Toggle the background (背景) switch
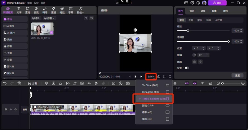The image size is (248, 130). click(x=187, y=68)
